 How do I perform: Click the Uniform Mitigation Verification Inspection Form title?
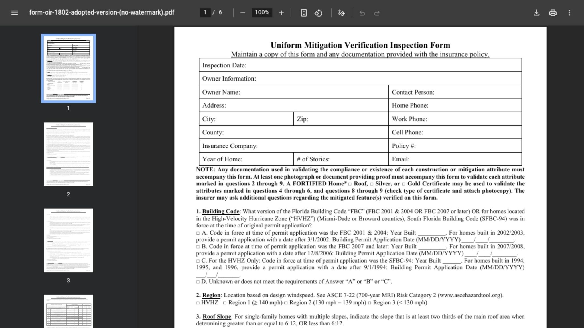(x=360, y=45)
